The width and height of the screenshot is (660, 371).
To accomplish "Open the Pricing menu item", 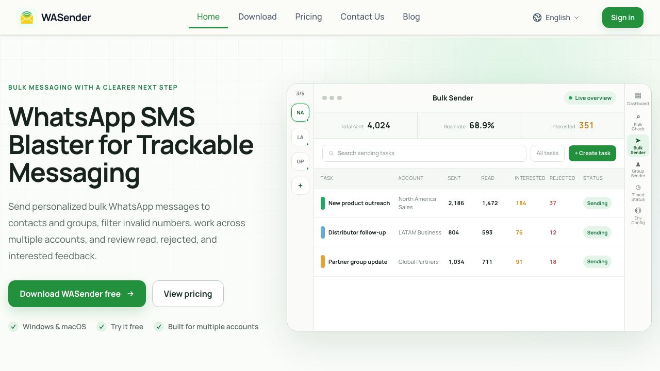I will click(x=308, y=17).
